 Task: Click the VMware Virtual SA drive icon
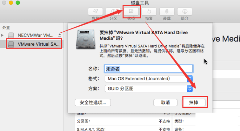(11, 44)
